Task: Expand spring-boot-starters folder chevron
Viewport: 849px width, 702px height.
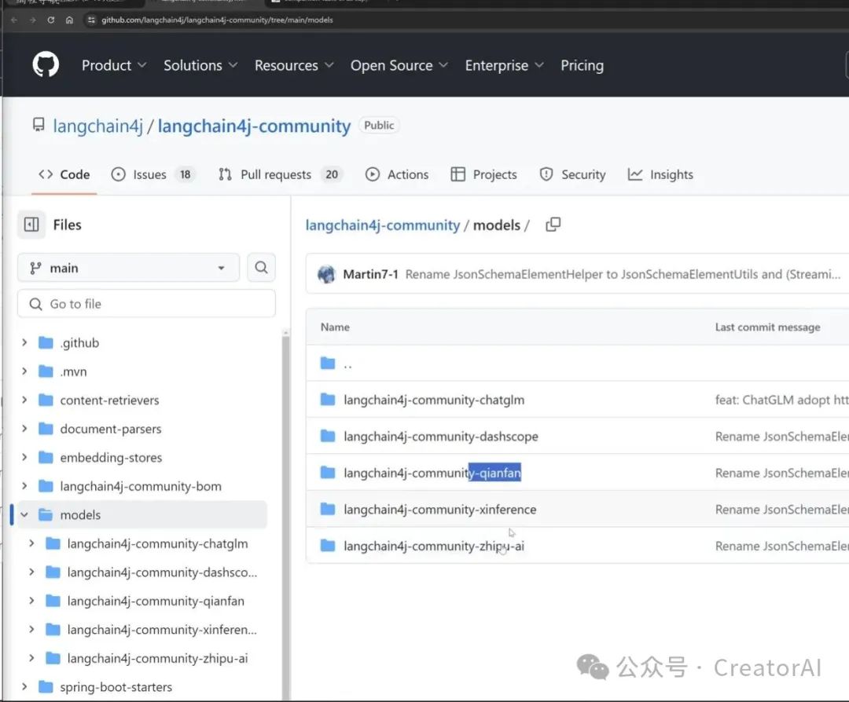Action: tap(24, 687)
